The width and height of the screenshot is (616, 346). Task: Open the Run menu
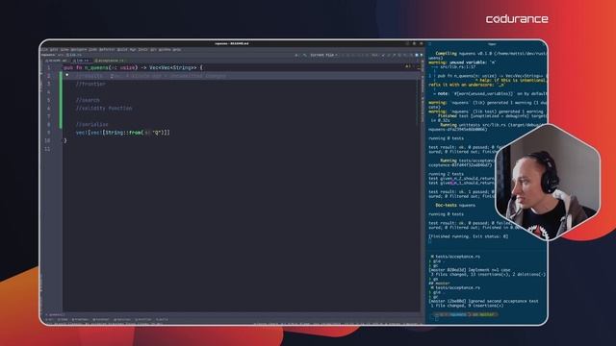click(133, 50)
